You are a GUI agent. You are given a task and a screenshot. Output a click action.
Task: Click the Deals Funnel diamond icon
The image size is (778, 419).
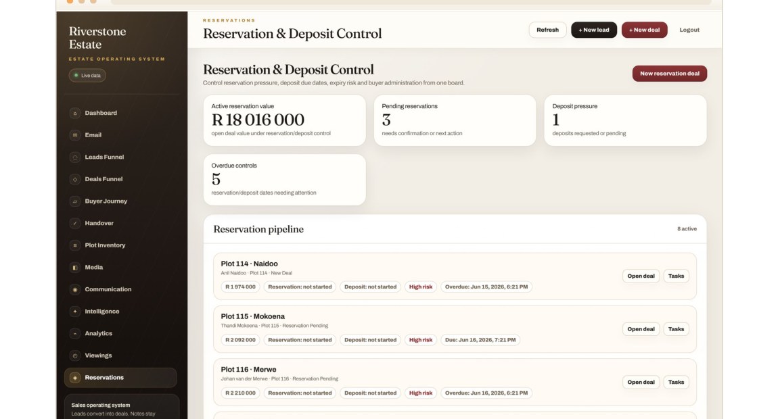coord(75,179)
